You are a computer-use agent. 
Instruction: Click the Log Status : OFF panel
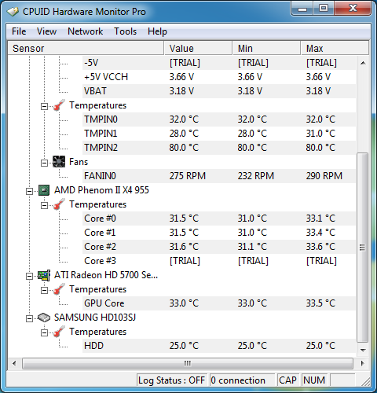tap(172, 380)
